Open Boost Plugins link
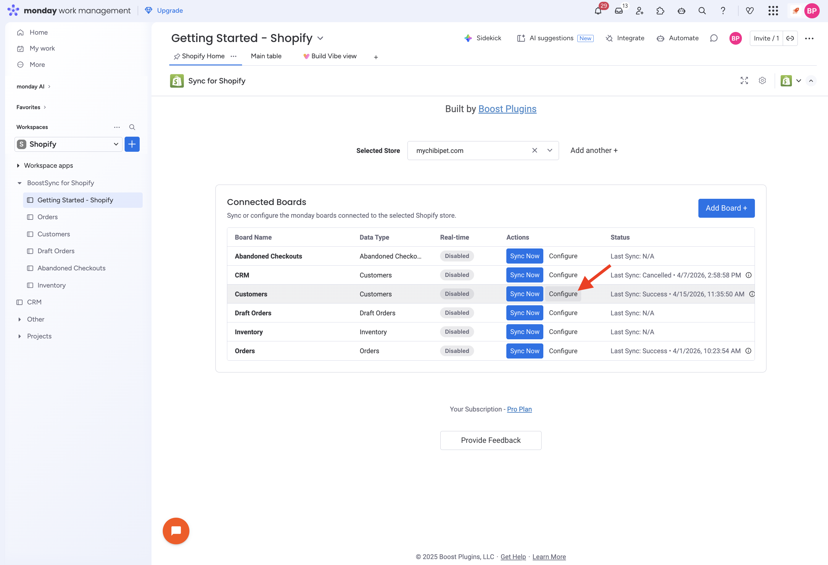The height and width of the screenshot is (565, 828). [x=507, y=109]
